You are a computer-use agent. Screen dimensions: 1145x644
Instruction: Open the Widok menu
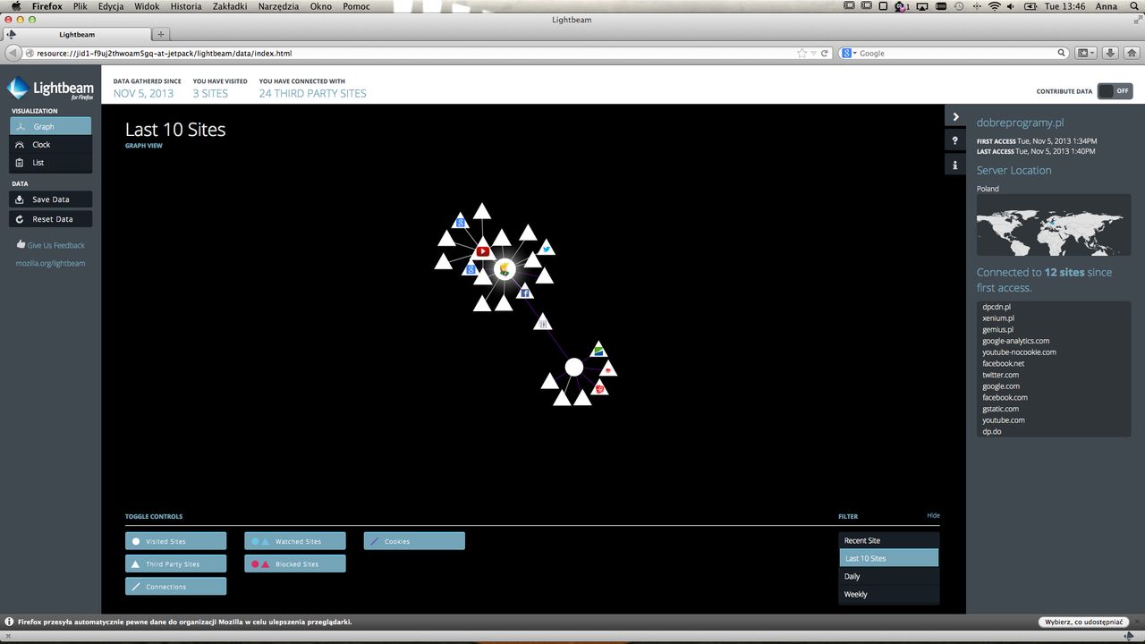coord(147,6)
